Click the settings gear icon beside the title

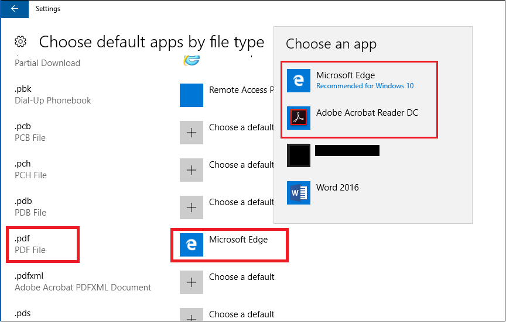click(20, 42)
